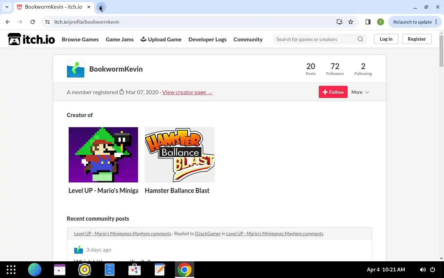Screen dimensions: 444x278
Task: Close the BookwormKevin tab
Action: pyautogui.click(x=89, y=7)
